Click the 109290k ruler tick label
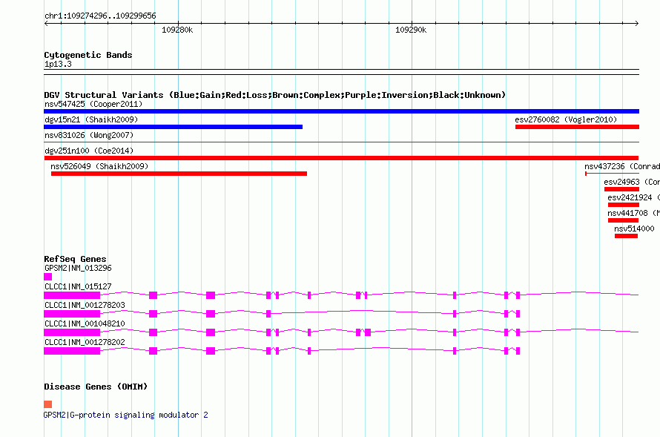This screenshot has height=437, width=660. [x=411, y=30]
